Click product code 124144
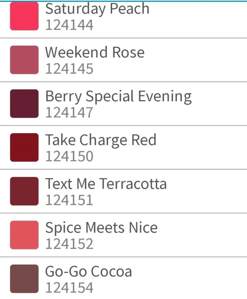Screen dimensions: 247x299 coord(70,25)
